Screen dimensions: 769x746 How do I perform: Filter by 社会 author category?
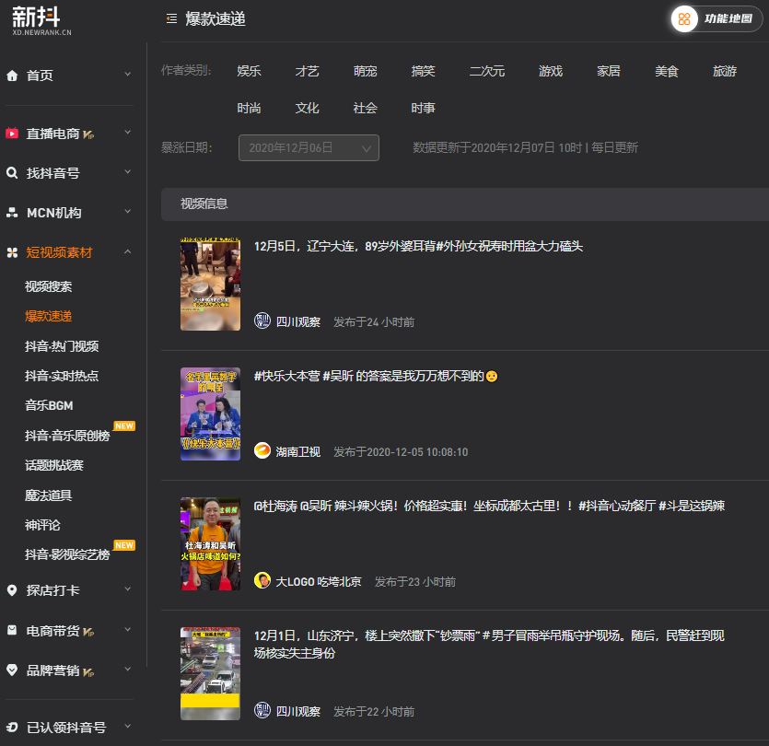[x=366, y=108]
